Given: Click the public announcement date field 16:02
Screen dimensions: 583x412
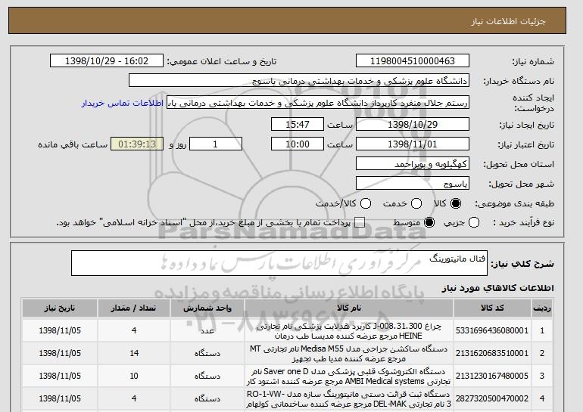Looking at the screenshot, I should click(107, 61).
